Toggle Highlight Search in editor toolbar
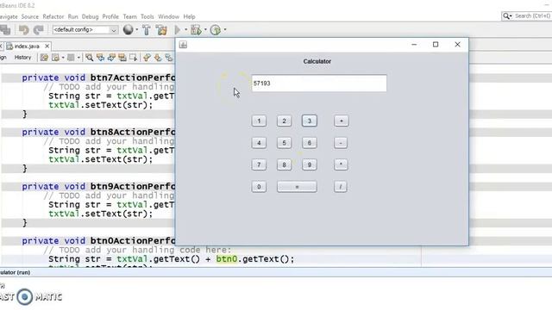 pyautogui.click(x=122, y=58)
